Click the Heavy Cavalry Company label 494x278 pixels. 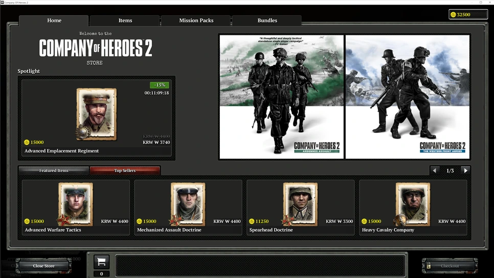coord(388,230)
